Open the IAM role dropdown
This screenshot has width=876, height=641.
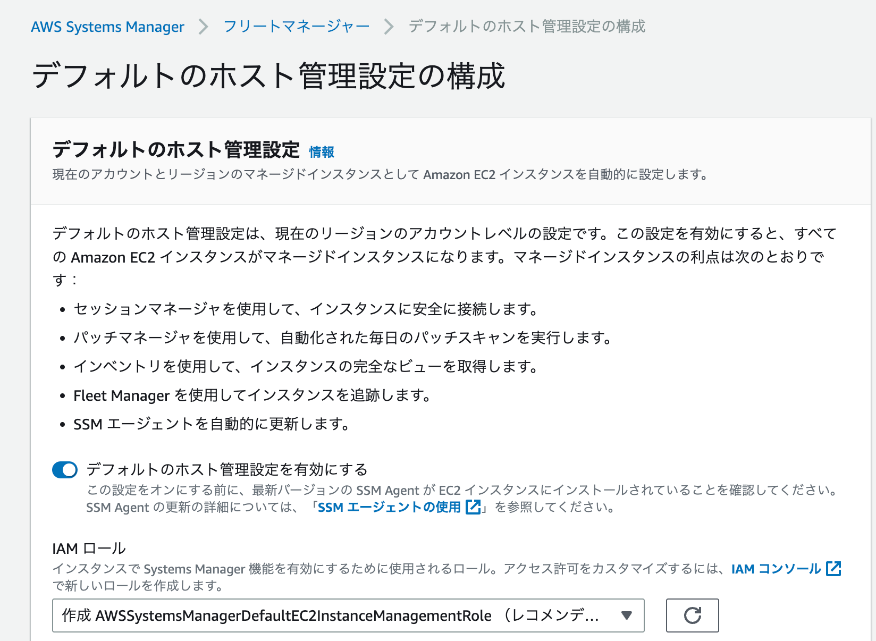[348, 615]
